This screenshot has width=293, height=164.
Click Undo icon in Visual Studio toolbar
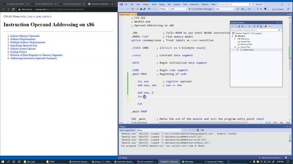click(x=149, y=9)
